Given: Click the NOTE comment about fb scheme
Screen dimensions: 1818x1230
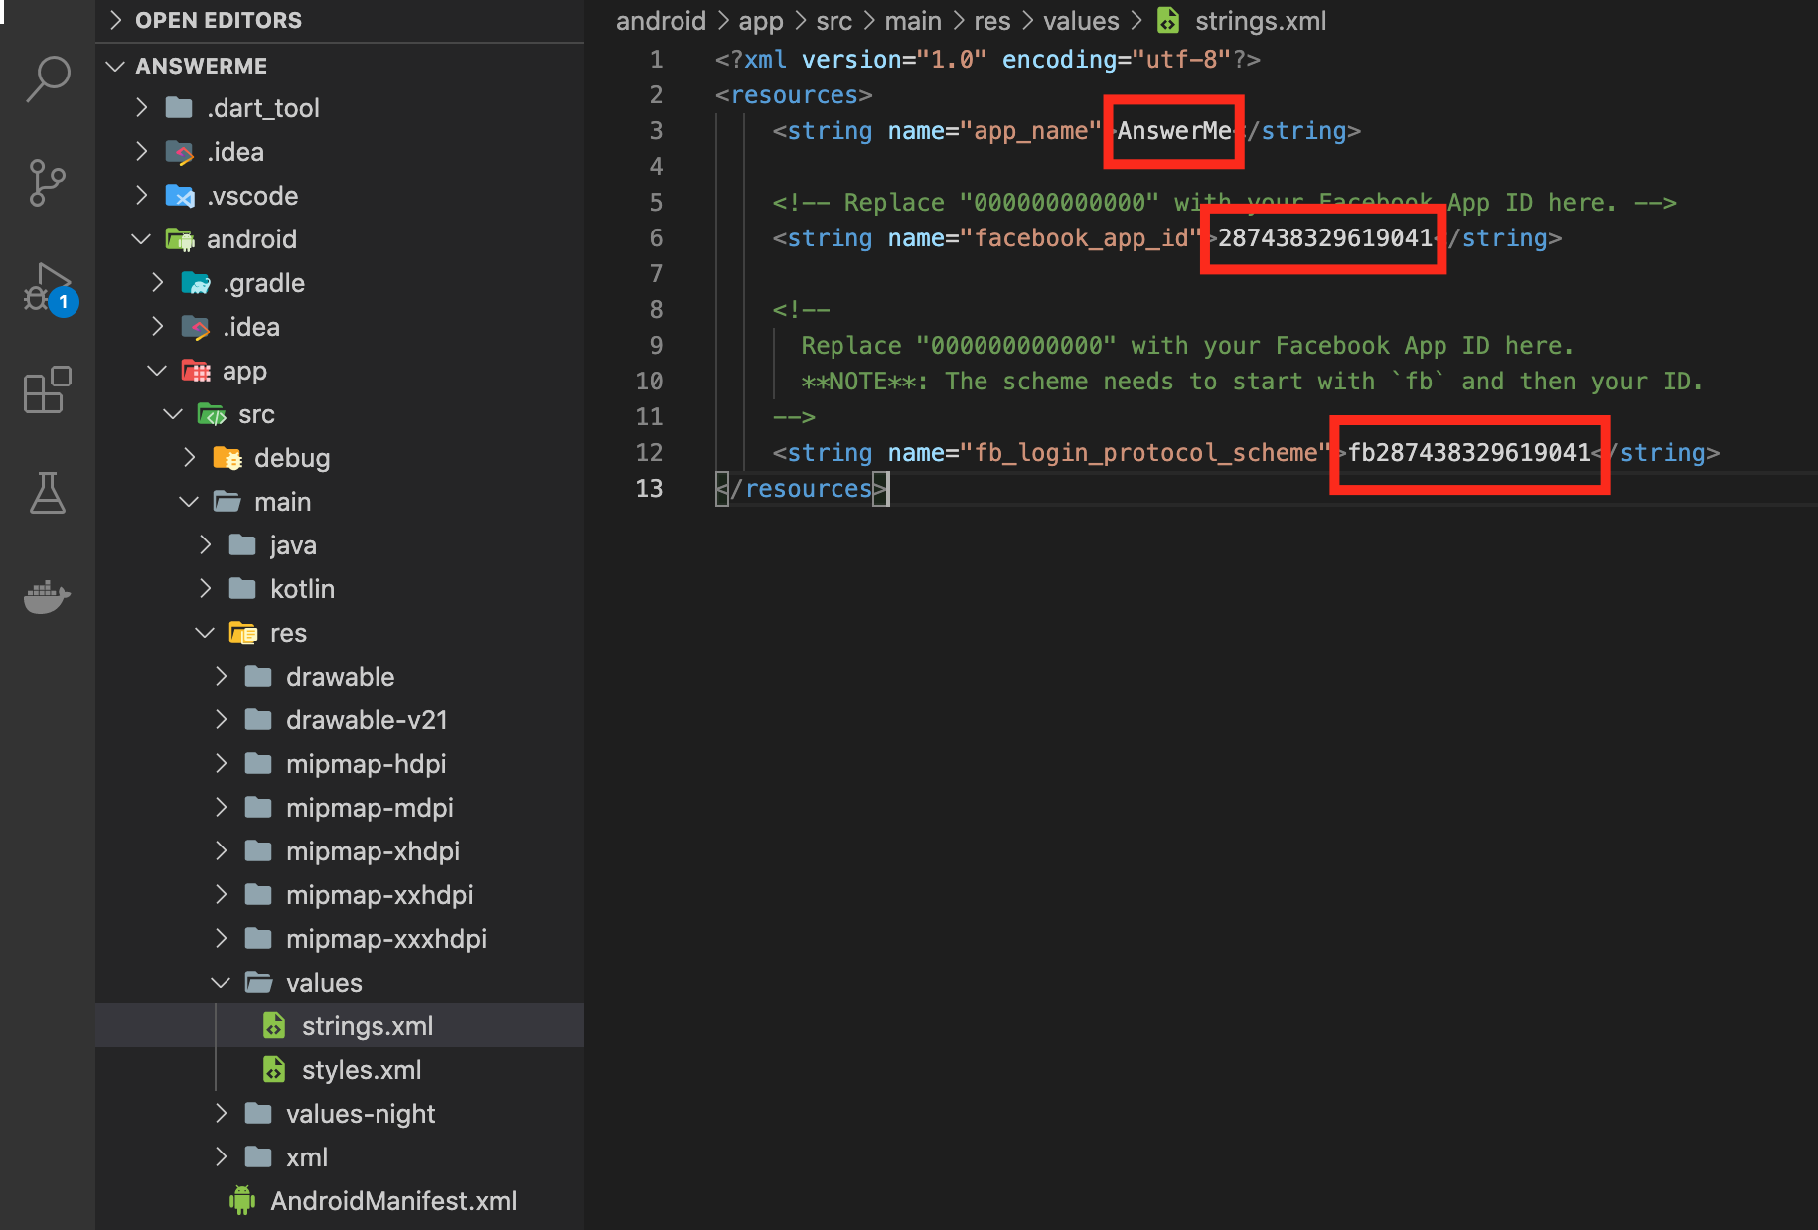Looking at the screenshot, I should tap(1252, 381).
